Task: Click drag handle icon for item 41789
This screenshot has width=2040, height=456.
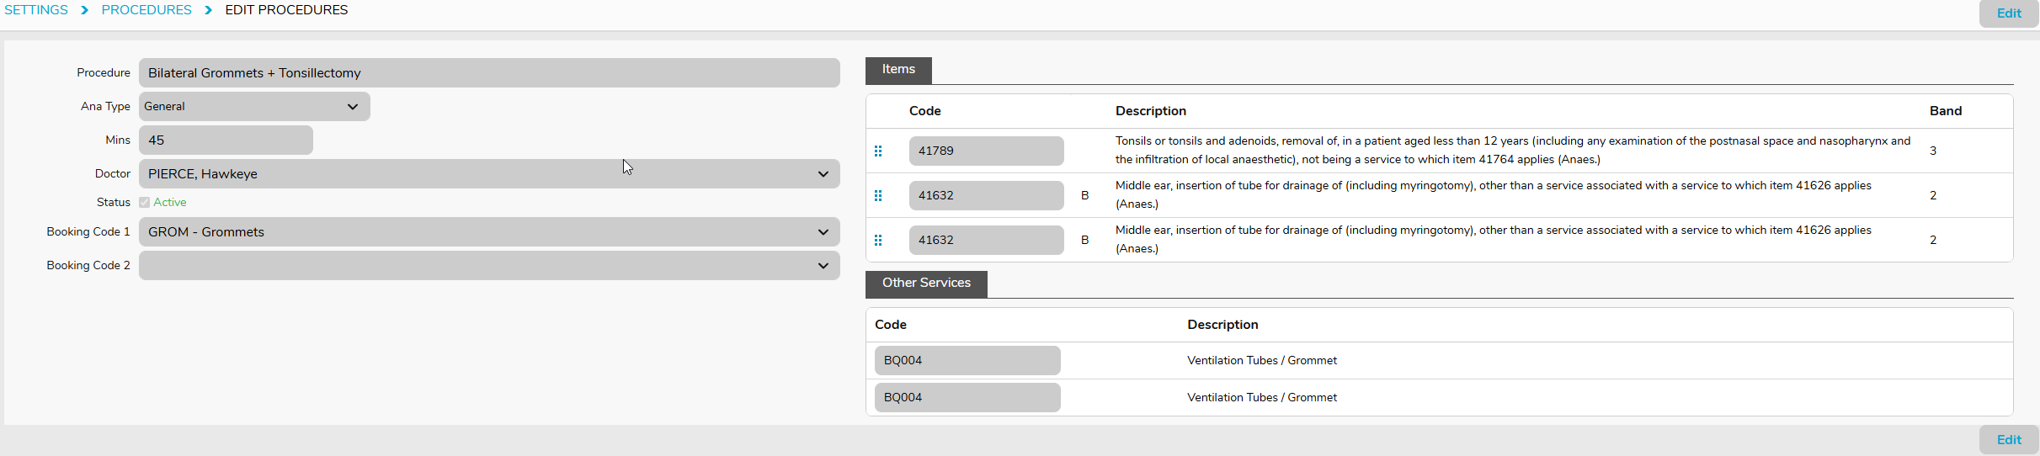Action: 878,151
